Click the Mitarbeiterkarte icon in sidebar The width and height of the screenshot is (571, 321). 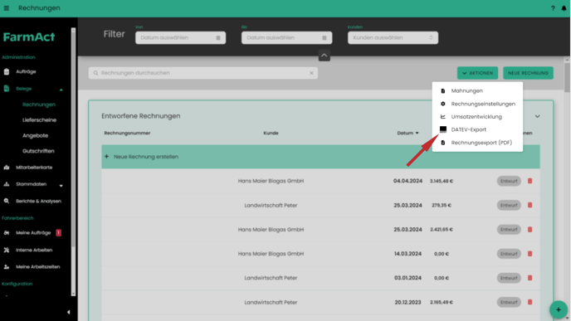point(7,168)
